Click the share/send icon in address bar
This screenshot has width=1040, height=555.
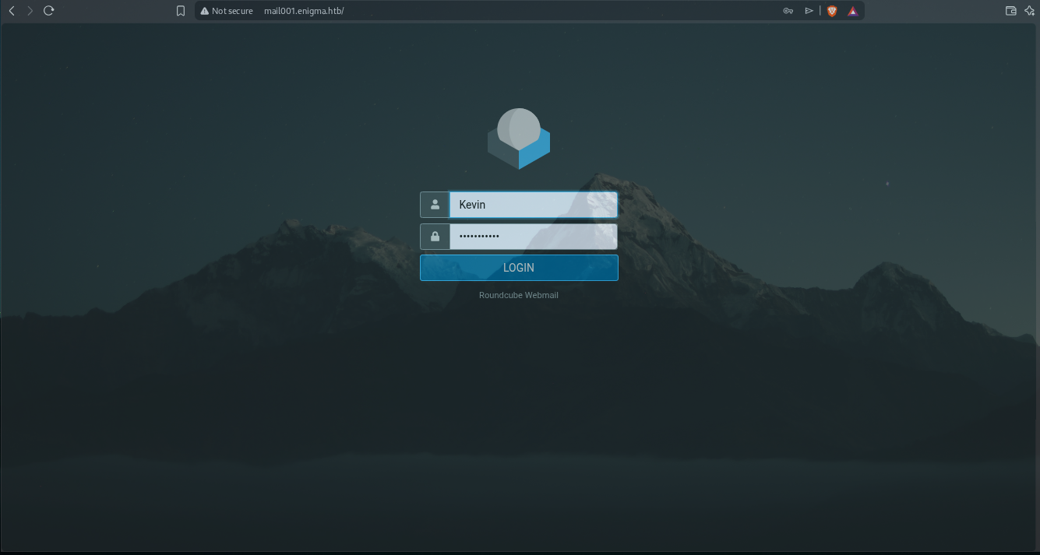pyautogui.click(x=809, y=11)
